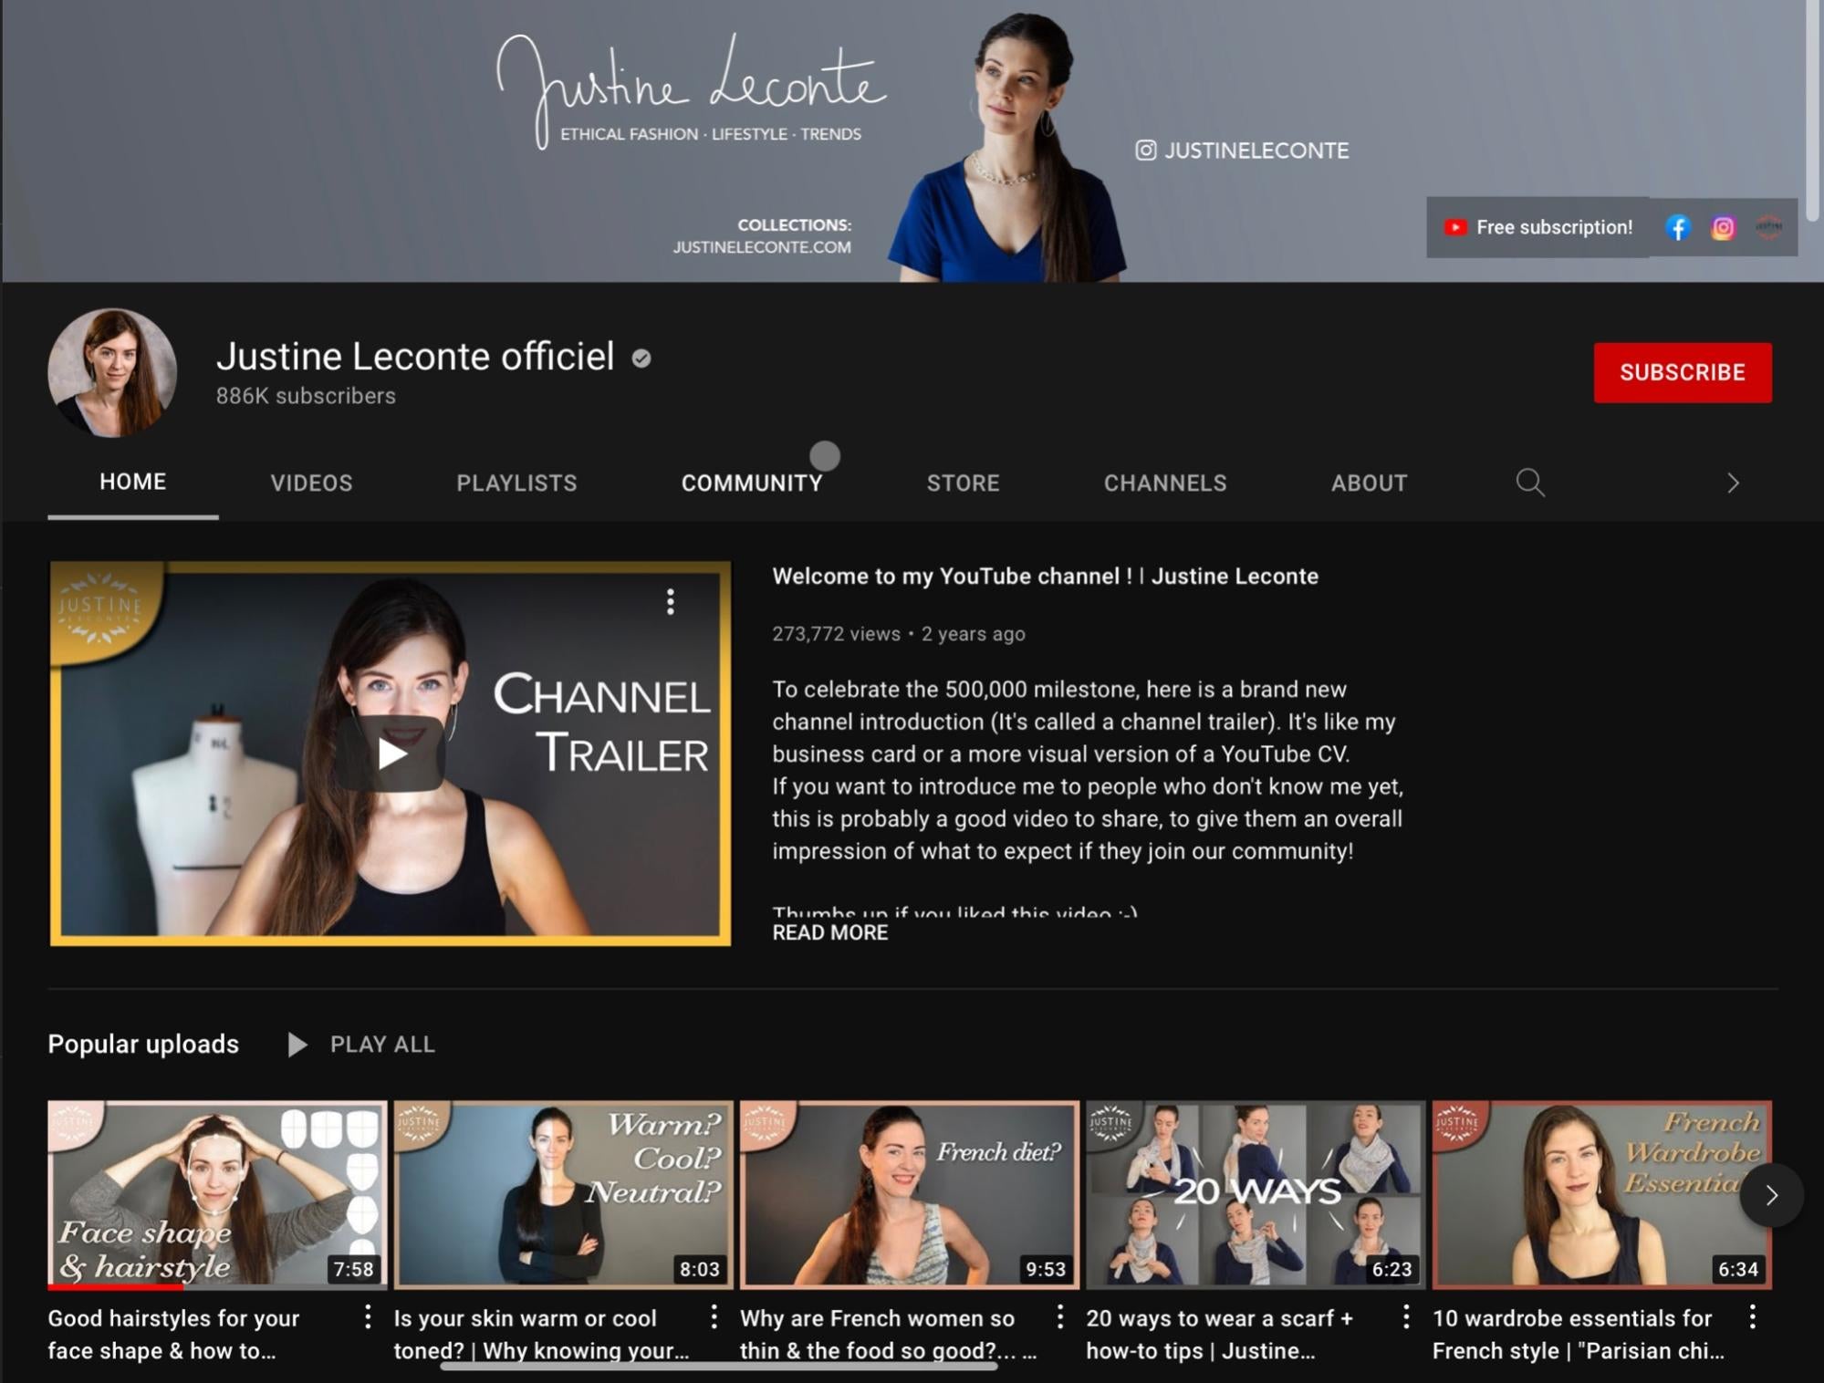Click the horizontal scrollbar at page bottom

click(719, 1366)
